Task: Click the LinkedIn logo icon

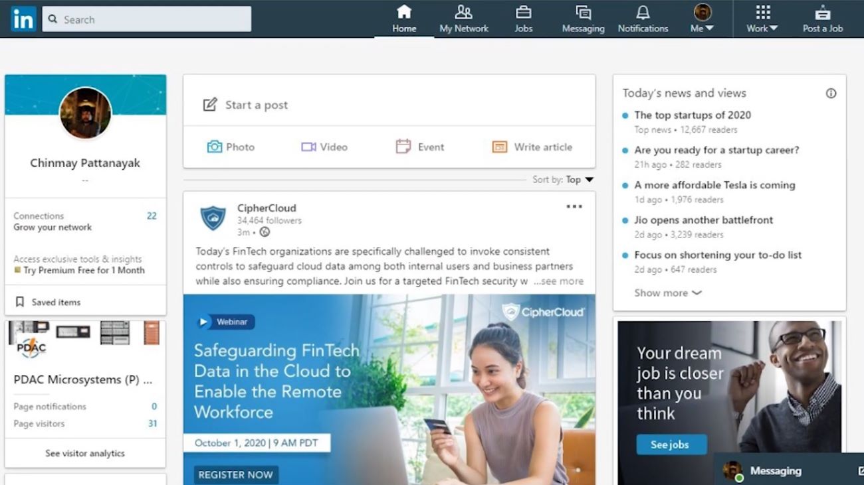Action: tap(23, 19)
